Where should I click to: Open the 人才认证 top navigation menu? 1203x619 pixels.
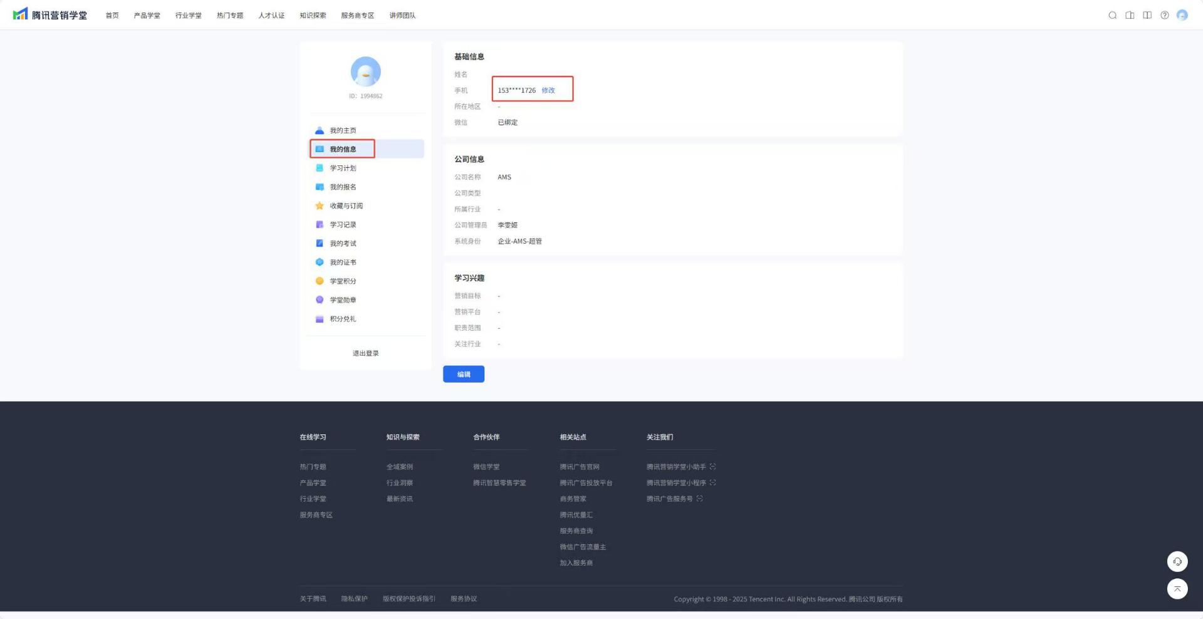point(271,15)
